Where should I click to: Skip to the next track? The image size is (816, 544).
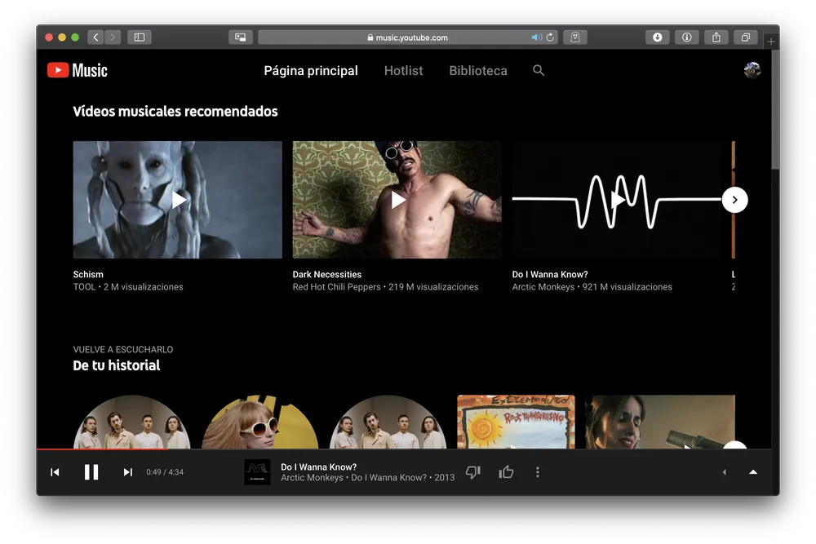coord(127,472)
